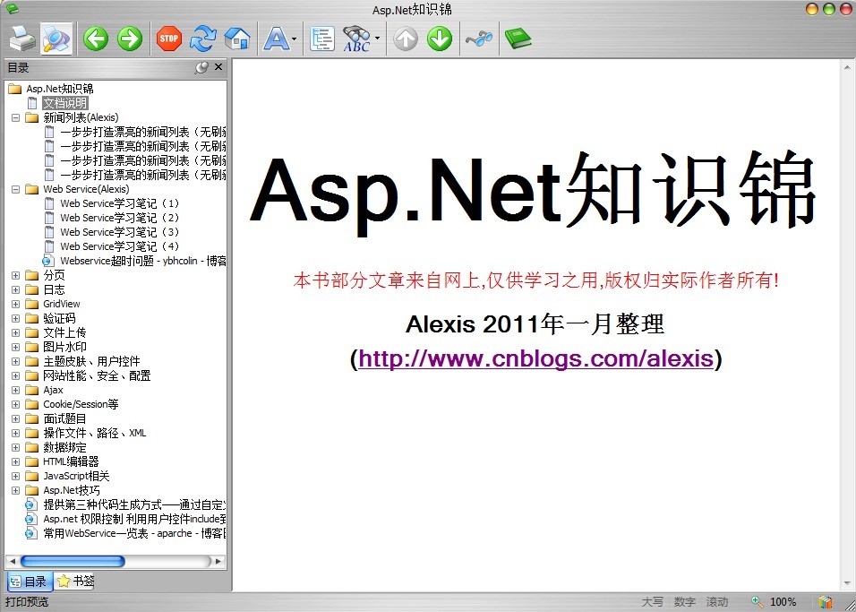Click the zoom magnifier status icon
The height and width of the screenshot is (612, 856).
[758, 601]
